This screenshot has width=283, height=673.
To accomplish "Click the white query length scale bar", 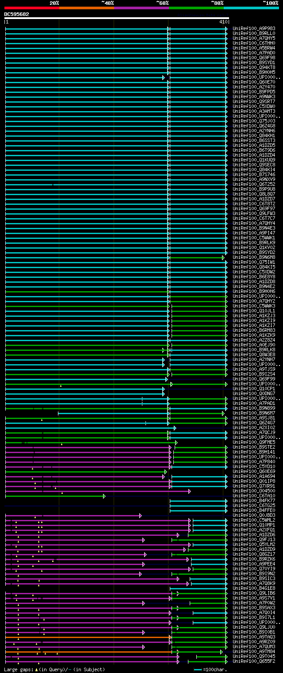I will (x=117, y=18).
